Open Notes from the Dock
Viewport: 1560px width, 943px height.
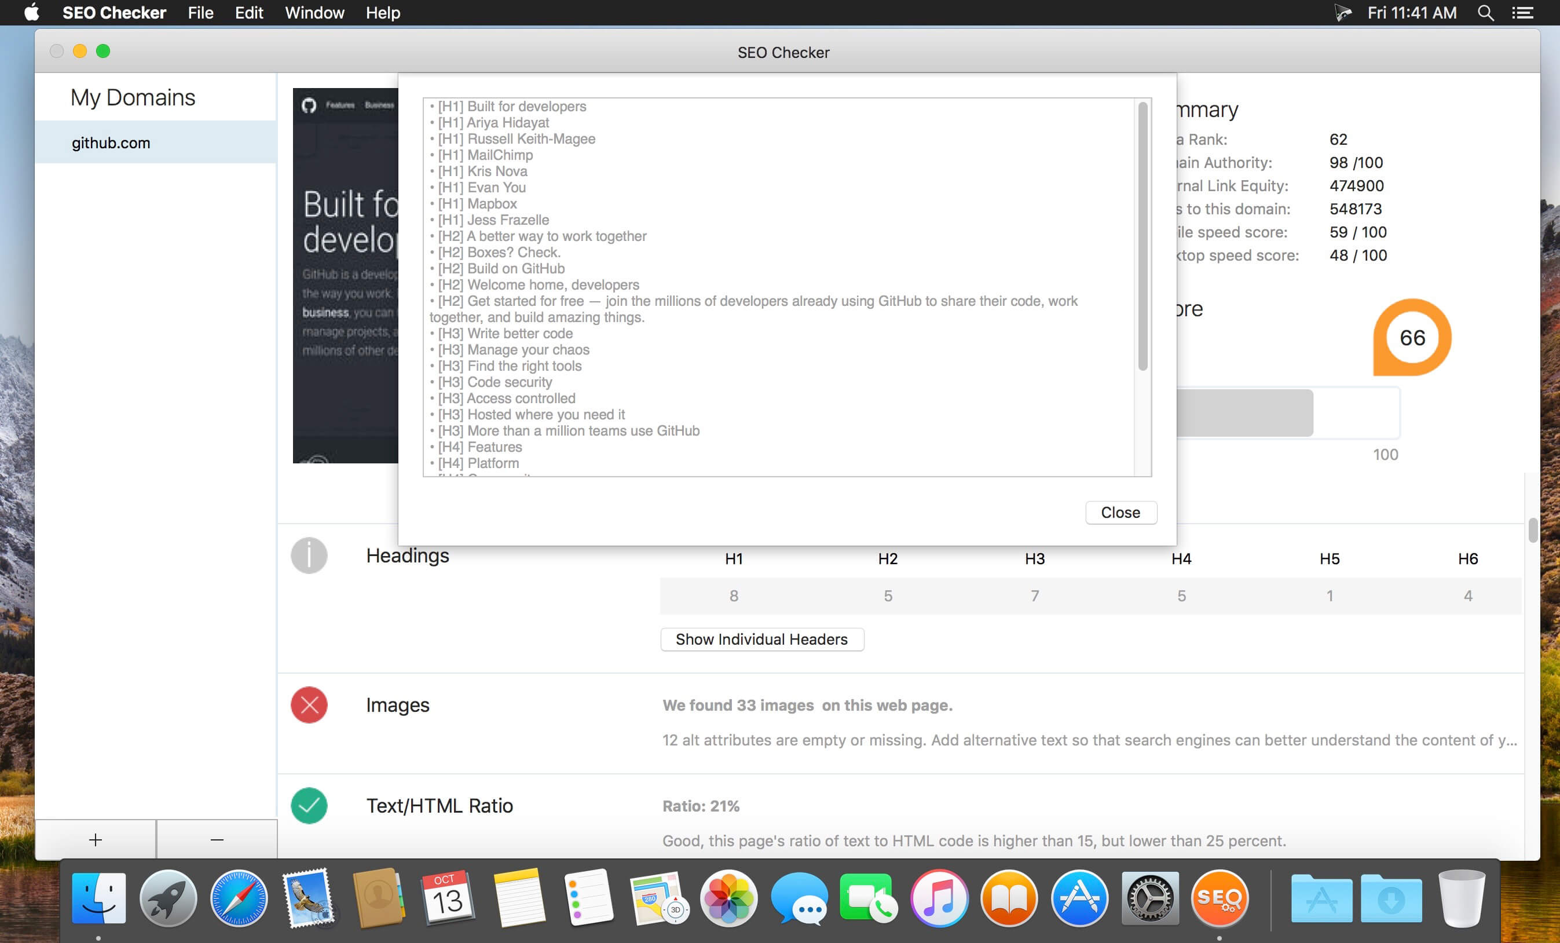coord(519,898)
